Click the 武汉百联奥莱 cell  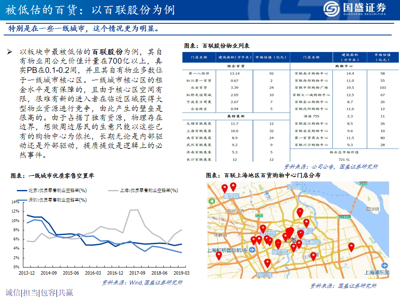click(x=199, y=145)
